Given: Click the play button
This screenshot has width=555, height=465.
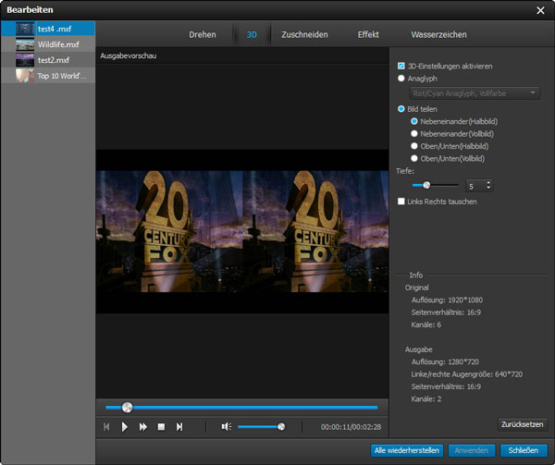Looking at the screenshot, I should point(125,426).
